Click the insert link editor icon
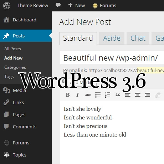The width and height of the screenshot is (164, 164). click(158, 95)
